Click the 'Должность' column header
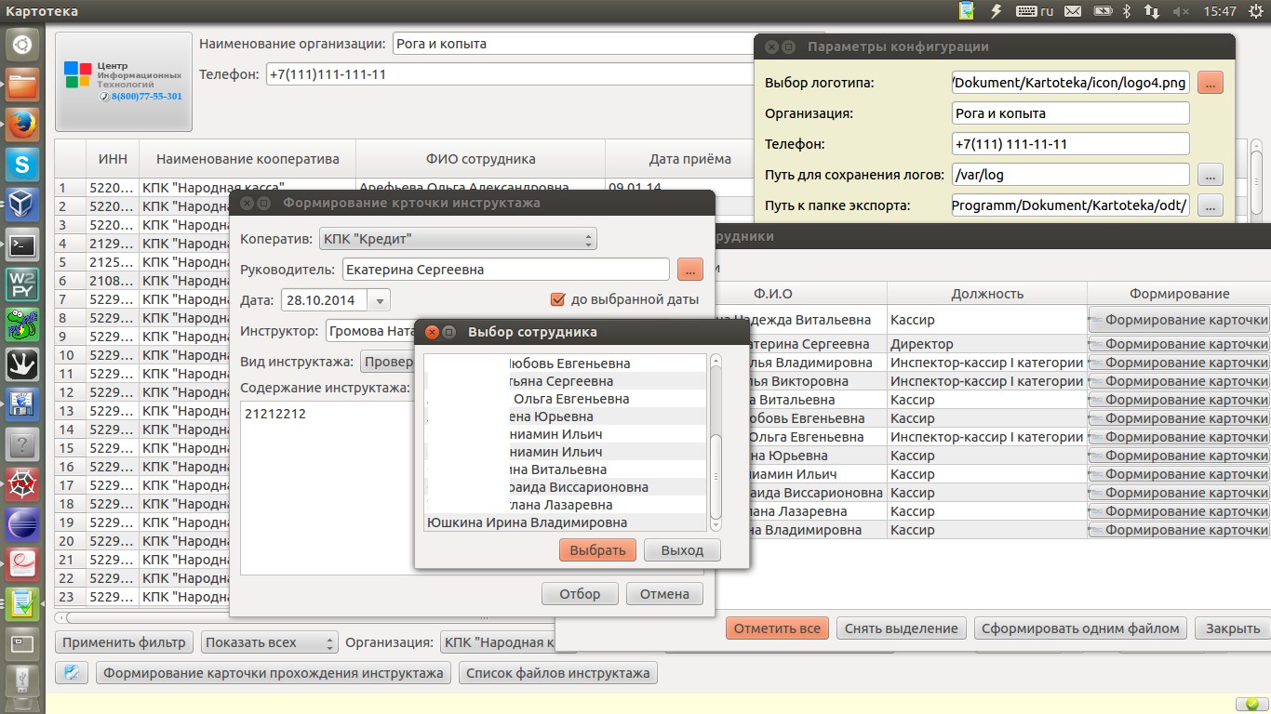The height and width of the screenshot is (714, 1271). pyautogui.click(x=987, y=294)
